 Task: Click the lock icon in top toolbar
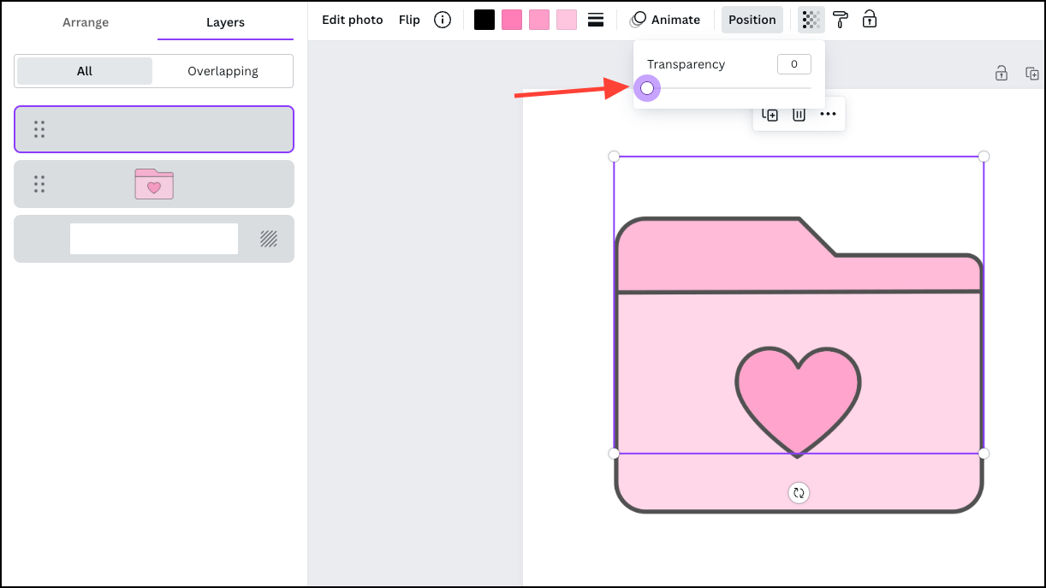870,20
